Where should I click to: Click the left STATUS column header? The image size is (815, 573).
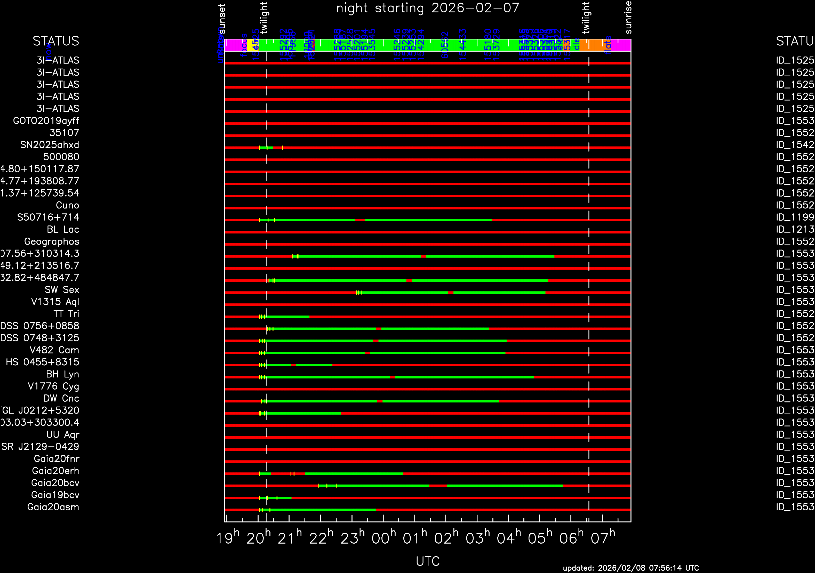point(56,41)
